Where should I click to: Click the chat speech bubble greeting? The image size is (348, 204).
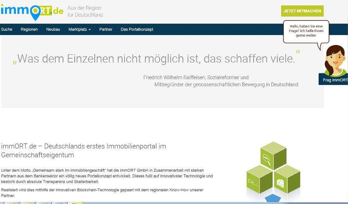tap(306, 31)
